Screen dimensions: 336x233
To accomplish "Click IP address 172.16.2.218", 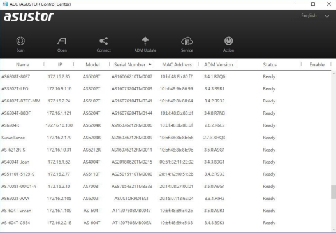I will click(x=59, y=223).
